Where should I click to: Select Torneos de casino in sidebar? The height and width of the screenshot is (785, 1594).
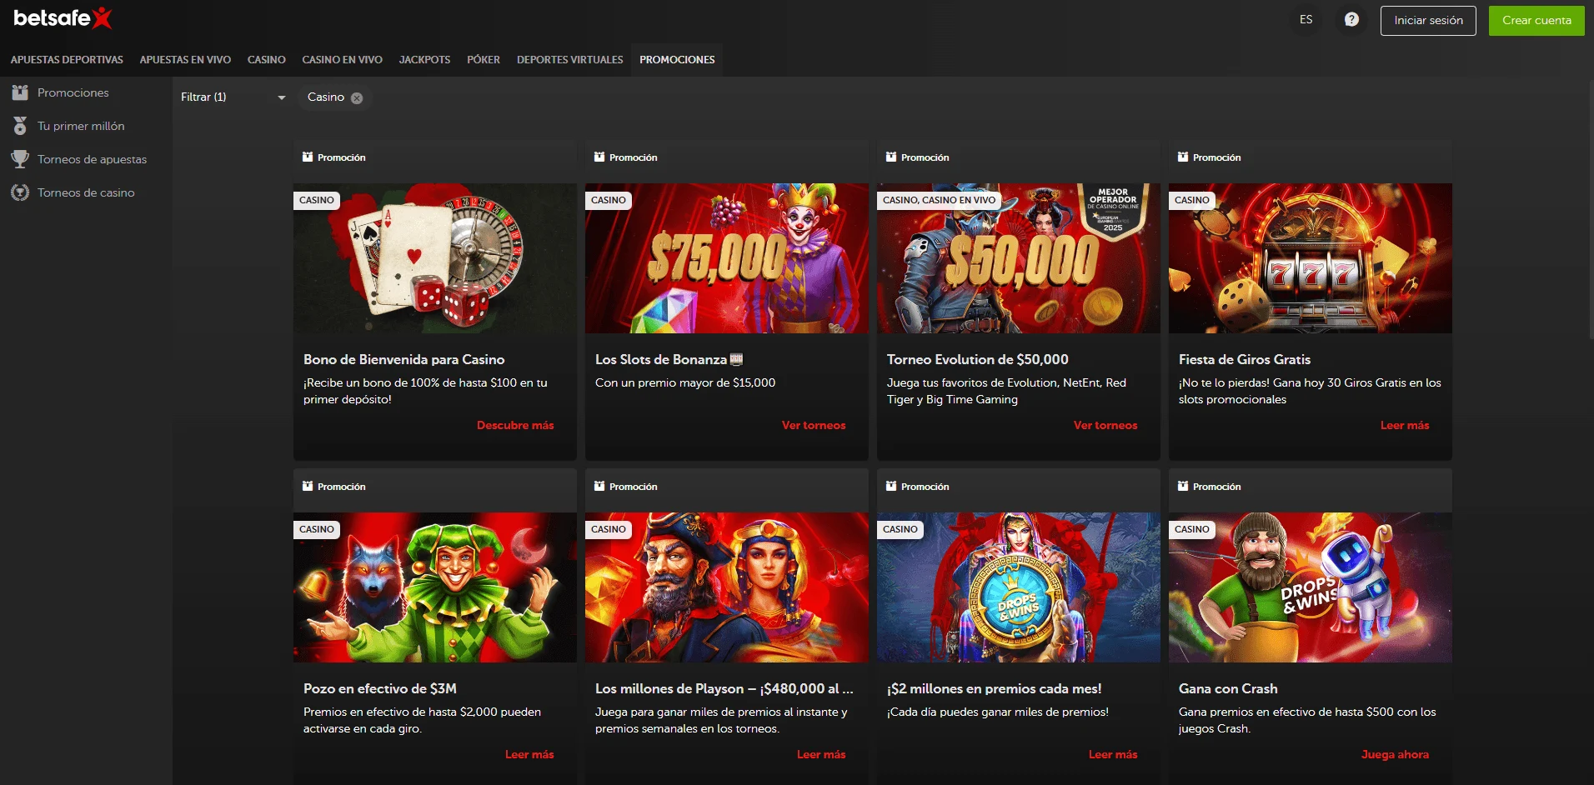86,192
